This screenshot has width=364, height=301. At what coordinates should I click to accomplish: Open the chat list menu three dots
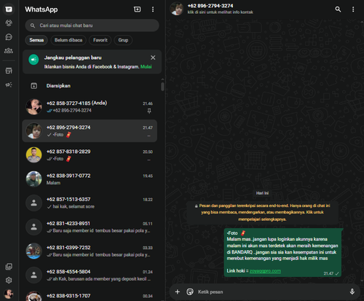coord(153,9)
